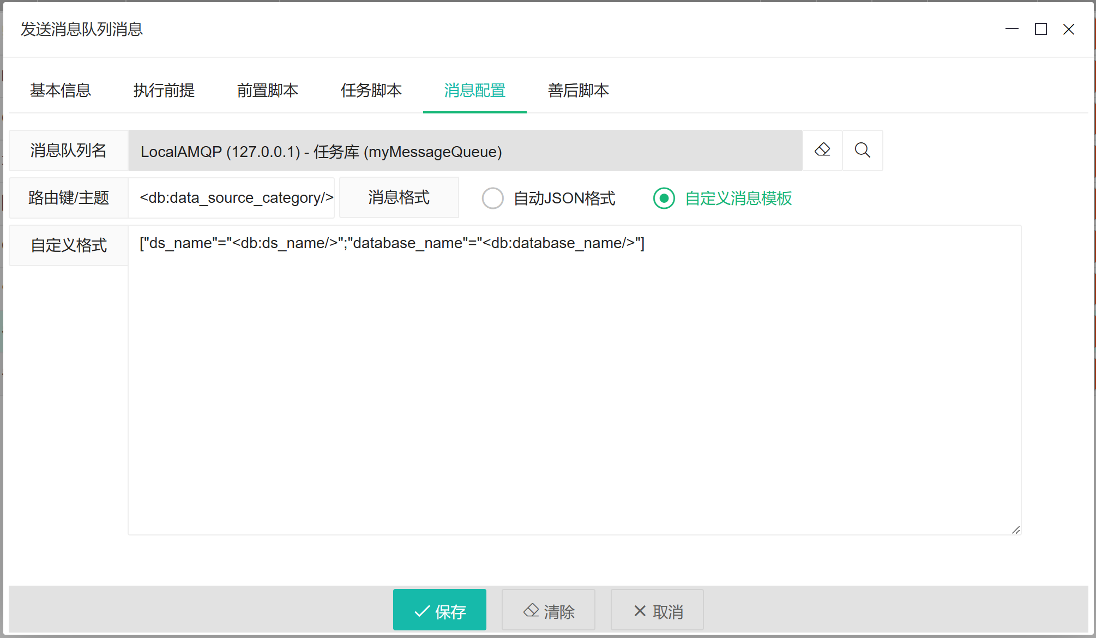Click the textarea resize handle corner
Image resolution: width=1096 pixels, height=638 pixels.
coord(1016,530)
